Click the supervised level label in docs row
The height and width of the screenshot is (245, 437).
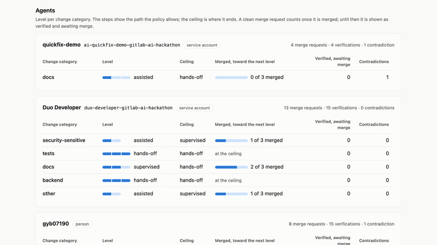pyautogui.click(x=146, y=167)
